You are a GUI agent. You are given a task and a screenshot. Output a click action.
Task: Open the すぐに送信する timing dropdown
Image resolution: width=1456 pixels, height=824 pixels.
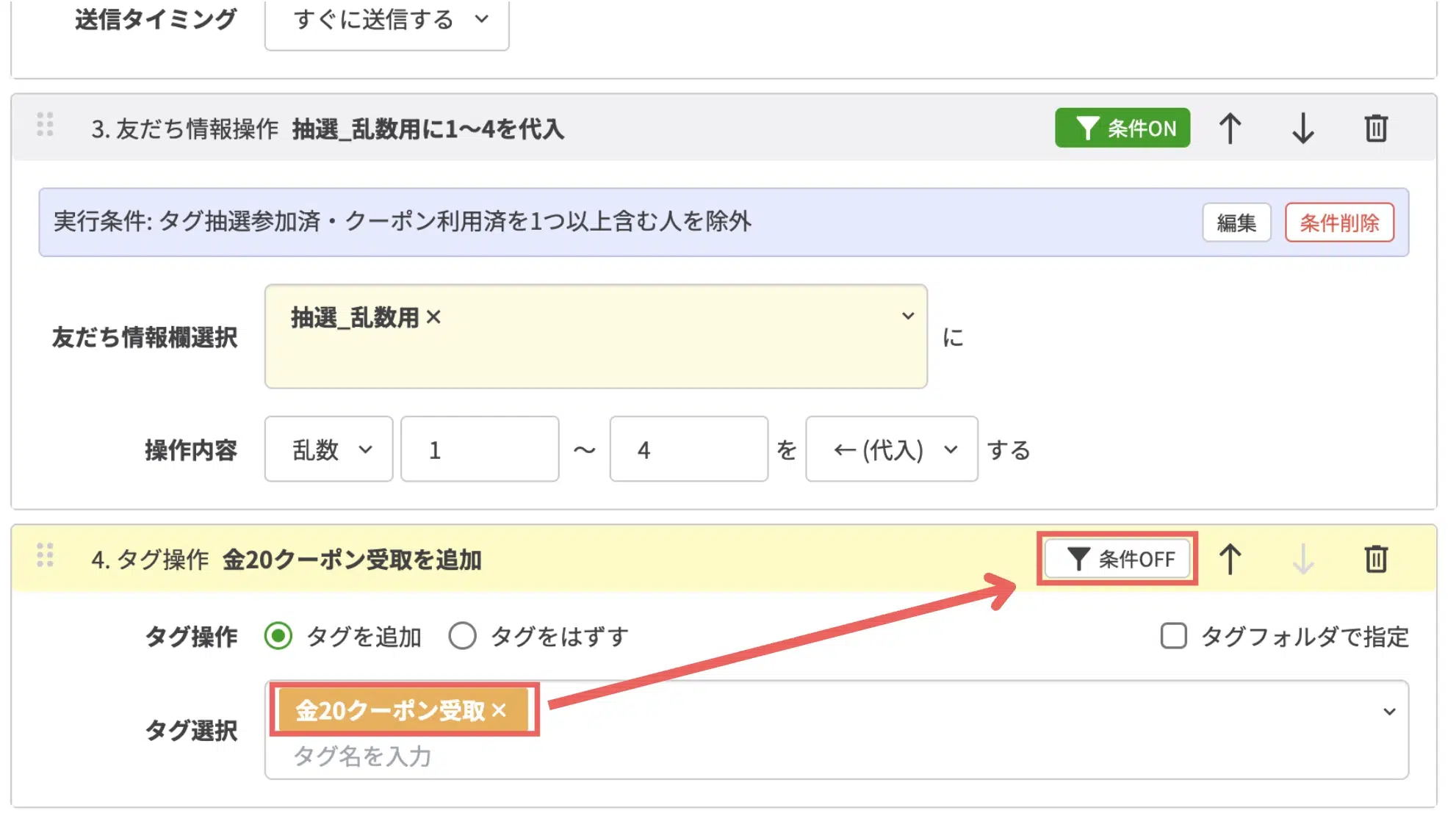(386, 21)
